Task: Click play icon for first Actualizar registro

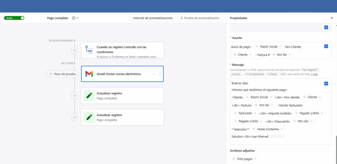Action: [75, 96]
